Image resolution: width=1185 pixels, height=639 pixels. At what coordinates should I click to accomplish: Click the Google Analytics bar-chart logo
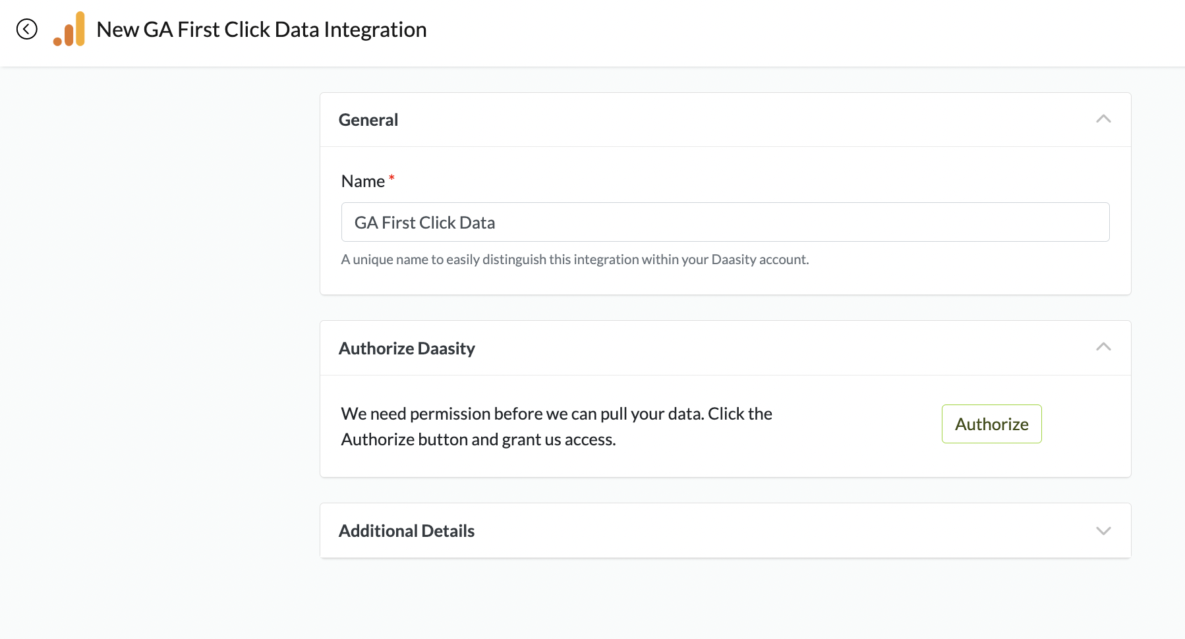pyautogui.click(x=69, y=30)
